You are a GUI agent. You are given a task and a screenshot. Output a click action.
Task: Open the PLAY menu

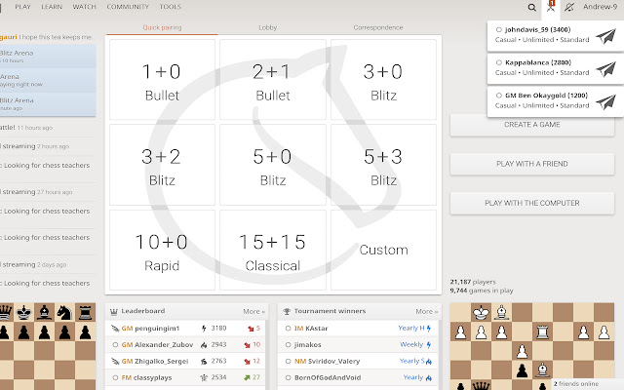(22, 7)
